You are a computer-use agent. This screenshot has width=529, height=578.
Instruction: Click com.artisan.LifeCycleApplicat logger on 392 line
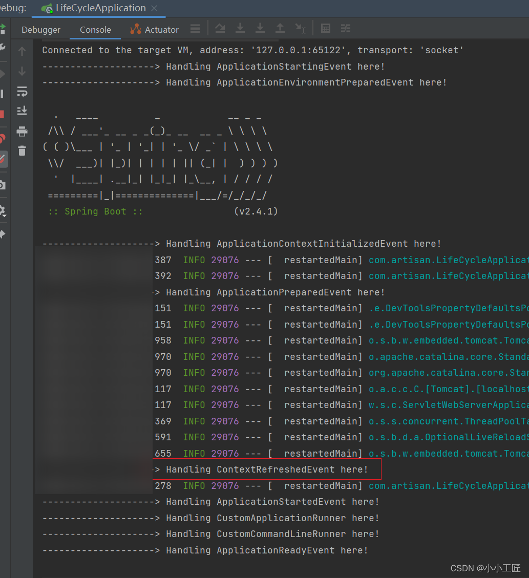click(449, 276)
